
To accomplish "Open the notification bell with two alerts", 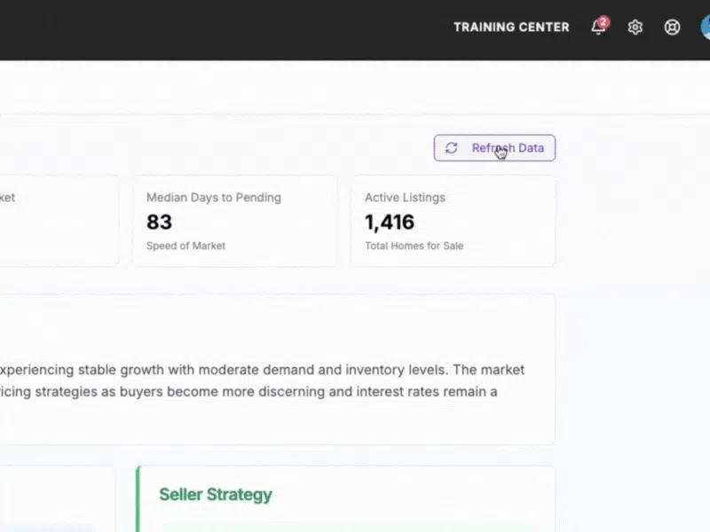I will [599, 27].
